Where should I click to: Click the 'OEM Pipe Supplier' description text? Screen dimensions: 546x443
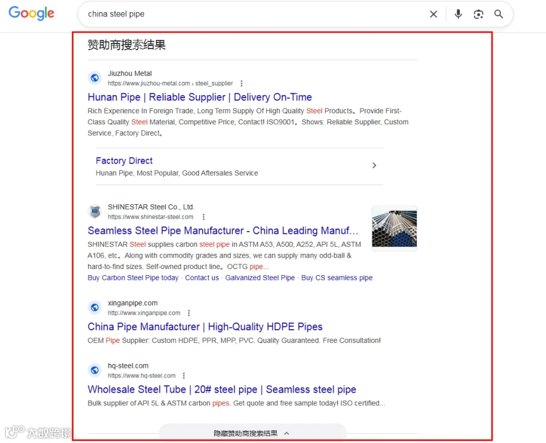pyautogui.click(x=234, y=341)
